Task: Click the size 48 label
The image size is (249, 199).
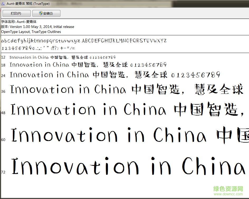Action: [3, 113]
